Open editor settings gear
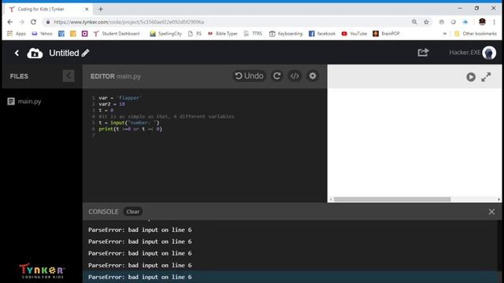The height and width of the screenshot is (283, 504). [x=313, y=76]
